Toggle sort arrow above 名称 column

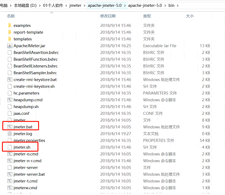click(52, 13)
